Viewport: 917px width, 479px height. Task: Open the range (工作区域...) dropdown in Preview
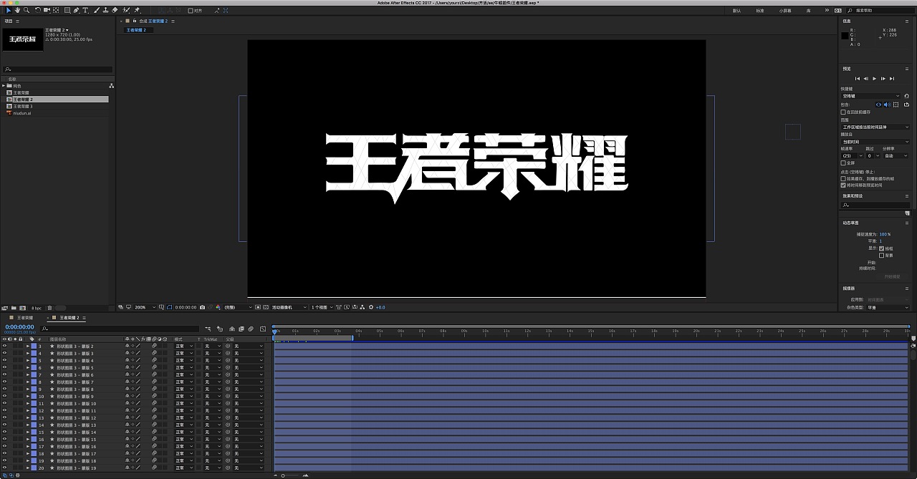pos(875,127)
